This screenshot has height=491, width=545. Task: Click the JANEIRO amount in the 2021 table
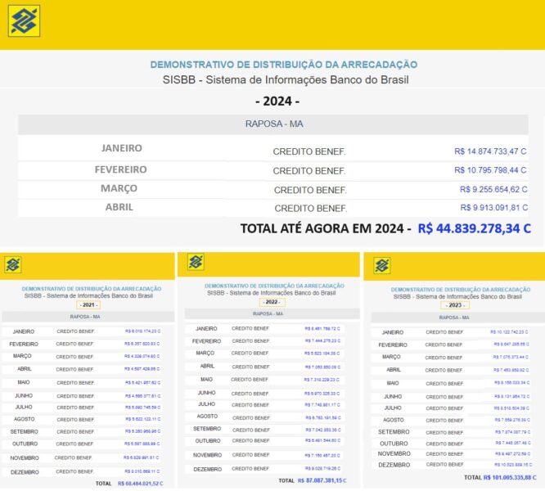click(x=142, y=331)
